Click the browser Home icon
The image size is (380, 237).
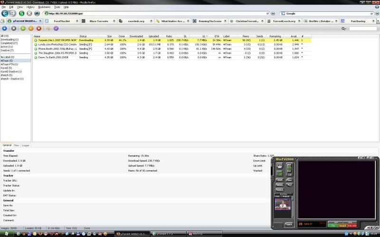(37, 14)
